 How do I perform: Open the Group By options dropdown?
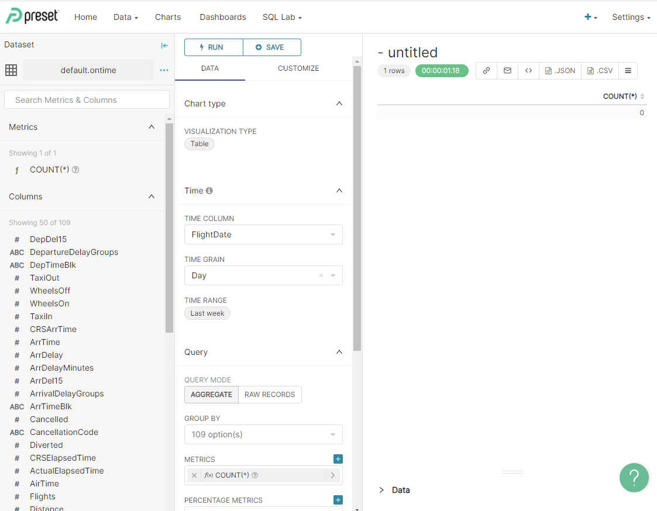point(263,434)
